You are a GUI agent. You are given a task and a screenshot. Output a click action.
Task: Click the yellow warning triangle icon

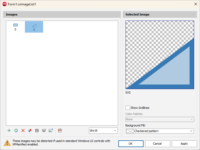7,143
